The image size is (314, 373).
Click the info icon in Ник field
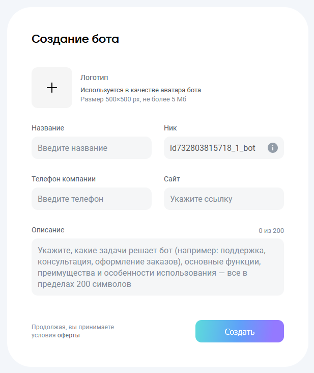pos(273,148)
